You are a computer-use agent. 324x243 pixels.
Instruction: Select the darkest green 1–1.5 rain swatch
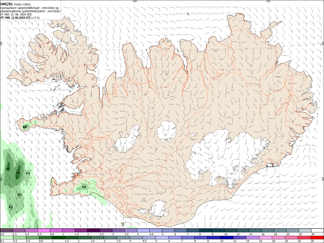point(58,238)
